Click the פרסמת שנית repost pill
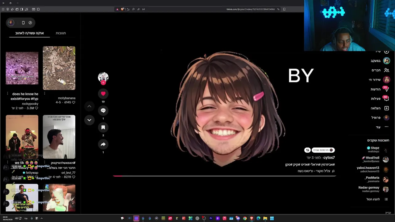The image size is (395, 222). 323,150
